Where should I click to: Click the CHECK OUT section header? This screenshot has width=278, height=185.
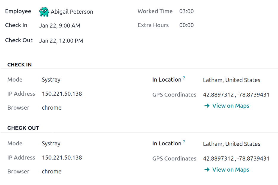pyautogui.click(x=23, y=128)
